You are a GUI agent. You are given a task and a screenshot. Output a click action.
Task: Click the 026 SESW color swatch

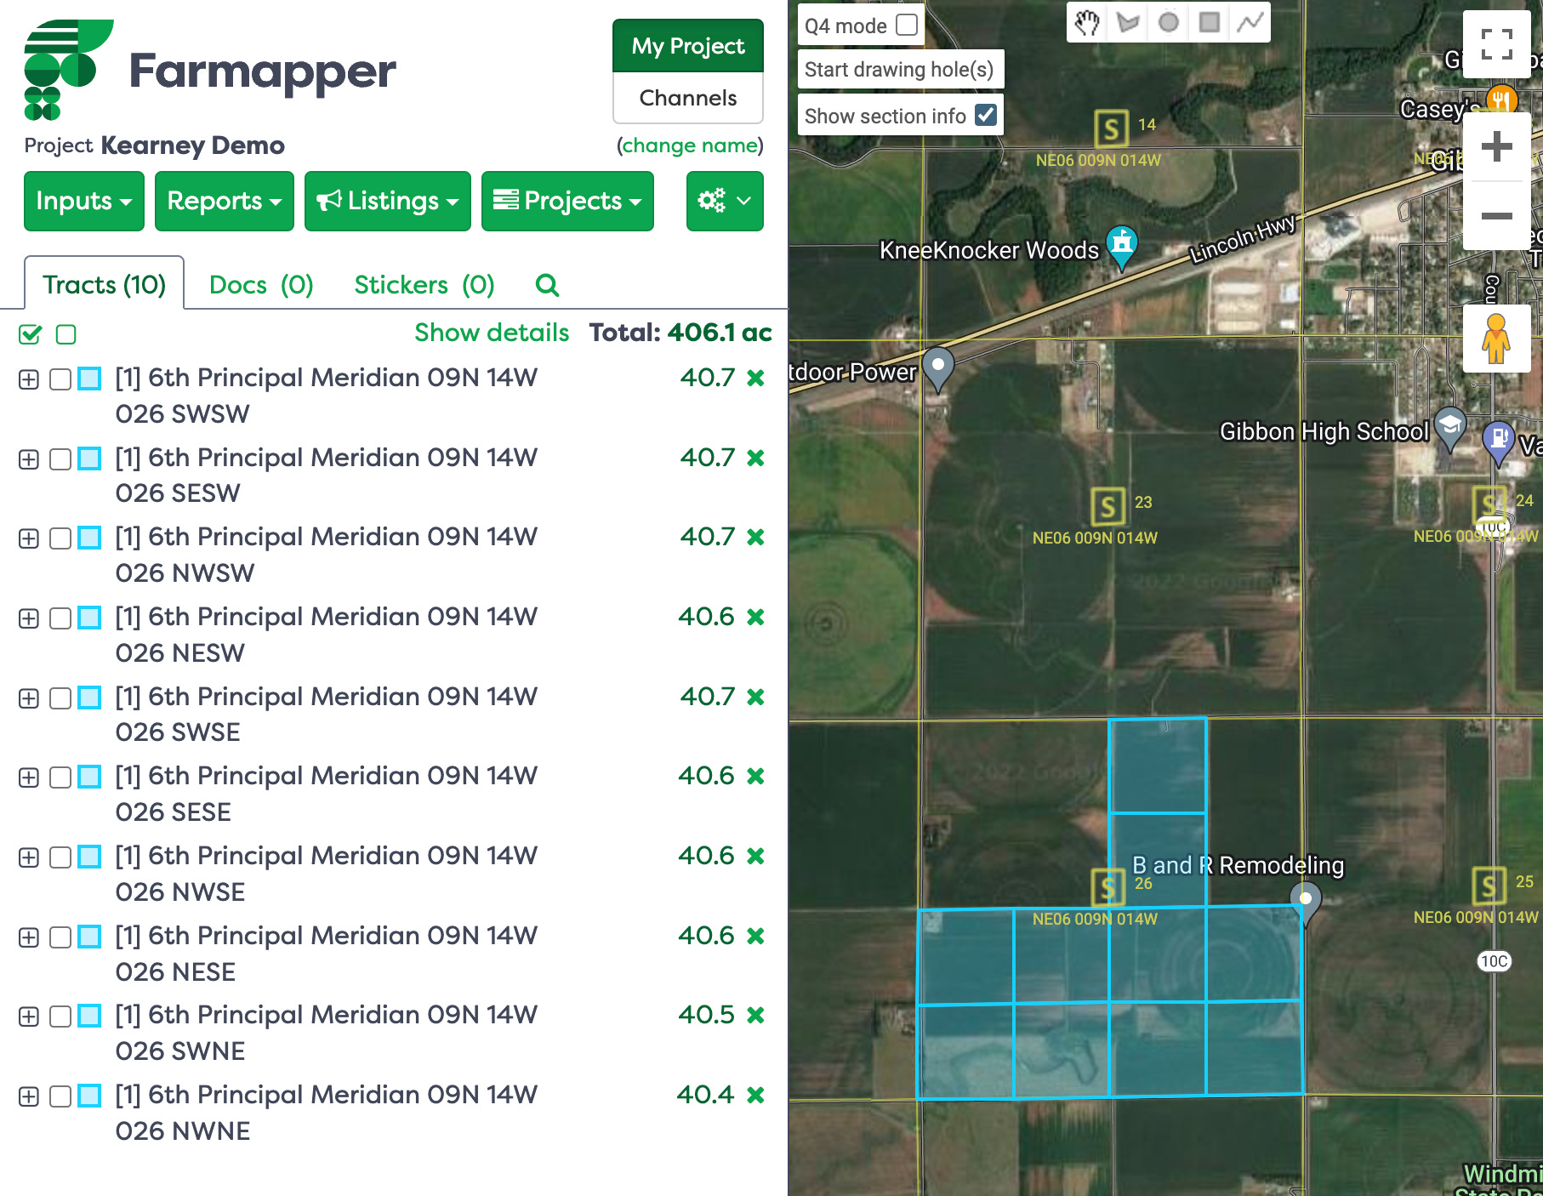[89, 459]
